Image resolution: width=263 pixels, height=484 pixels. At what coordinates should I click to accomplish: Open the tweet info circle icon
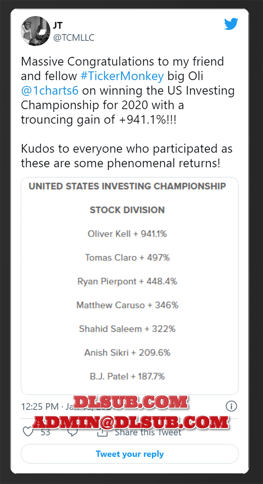231,406
